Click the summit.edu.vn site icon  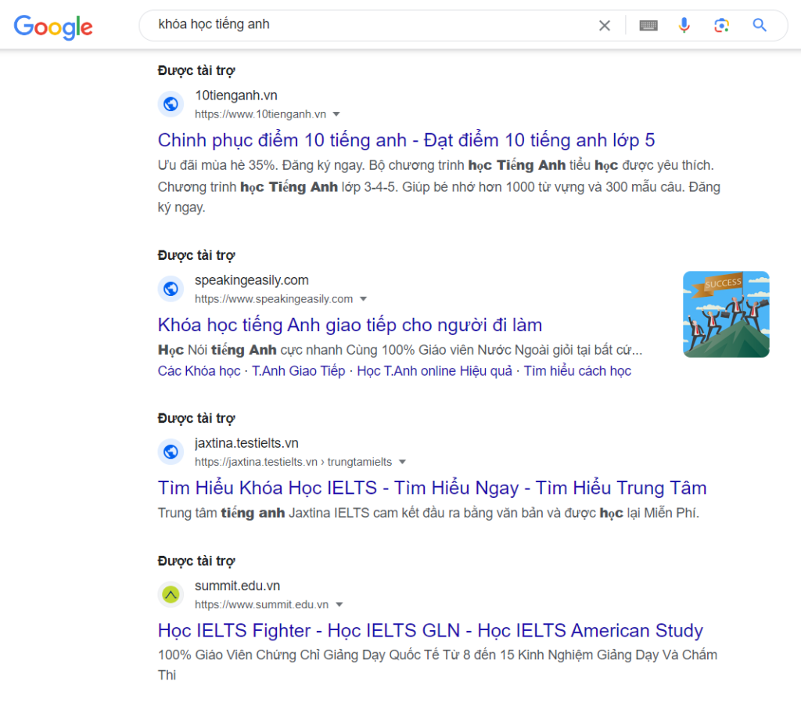point(171,594)
